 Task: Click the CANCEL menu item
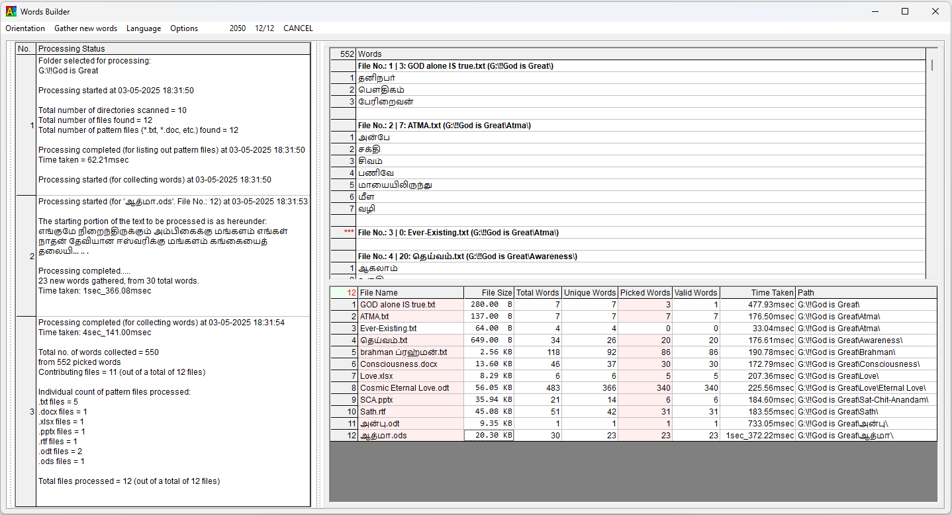(x=298, y=28)
